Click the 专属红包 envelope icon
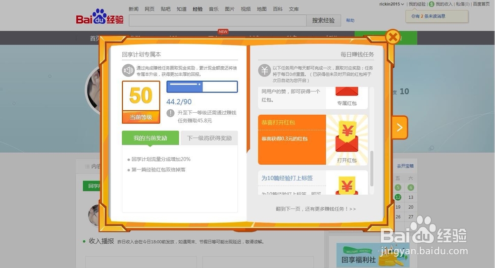 click(x=346, y=92)
